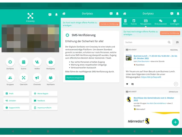Open the Channels megaphone icon
The width and height of the screenshot is (182, 137).
(37, 78)
